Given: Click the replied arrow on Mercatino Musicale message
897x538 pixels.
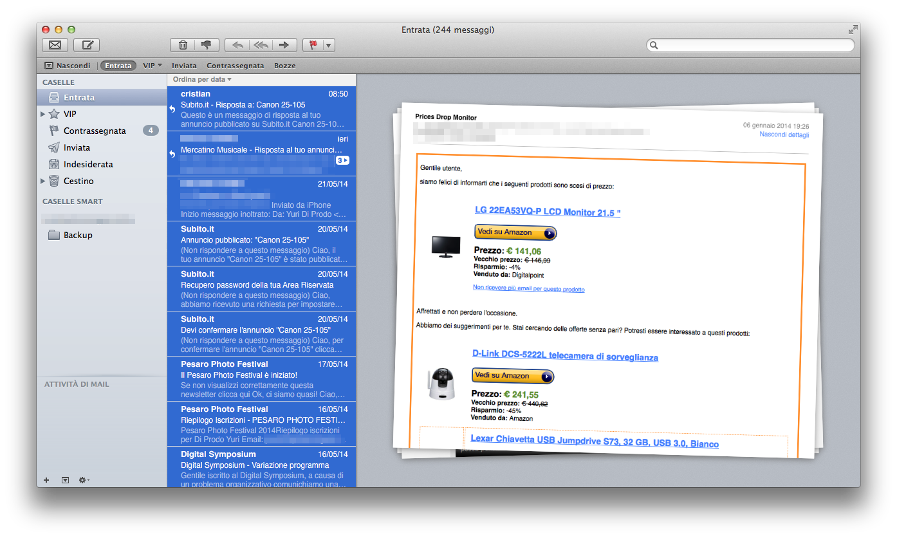Looking at the screenshot, I should (x=172, y=154).
